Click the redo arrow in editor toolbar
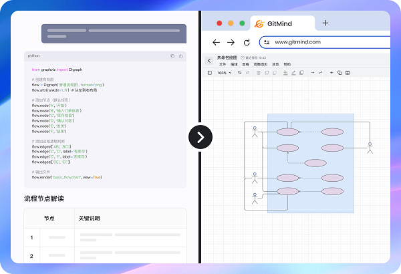Image resolution: width=401 pixels, height=274 pixels. point(247,73)
